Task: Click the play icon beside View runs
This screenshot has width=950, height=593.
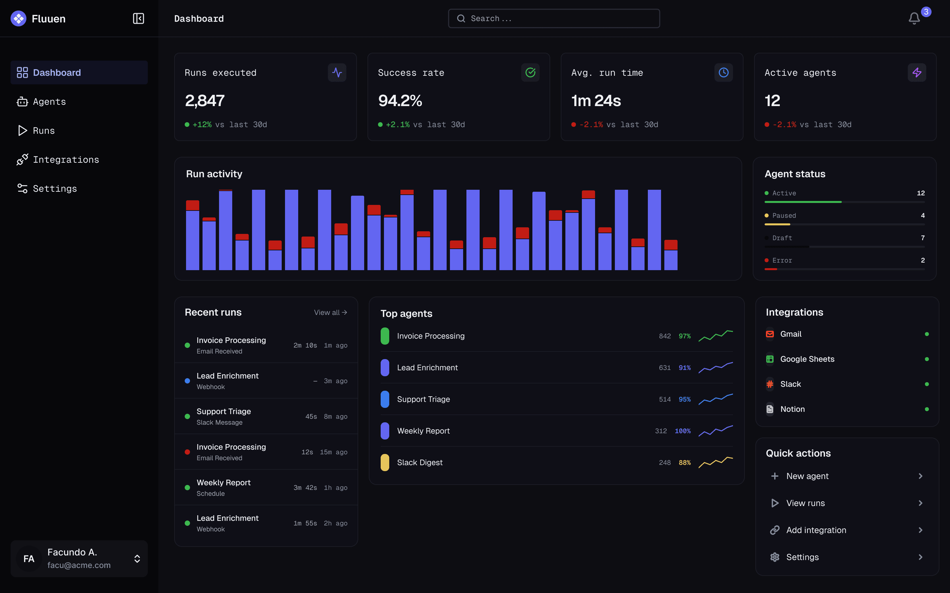Action: click(775, 503)
